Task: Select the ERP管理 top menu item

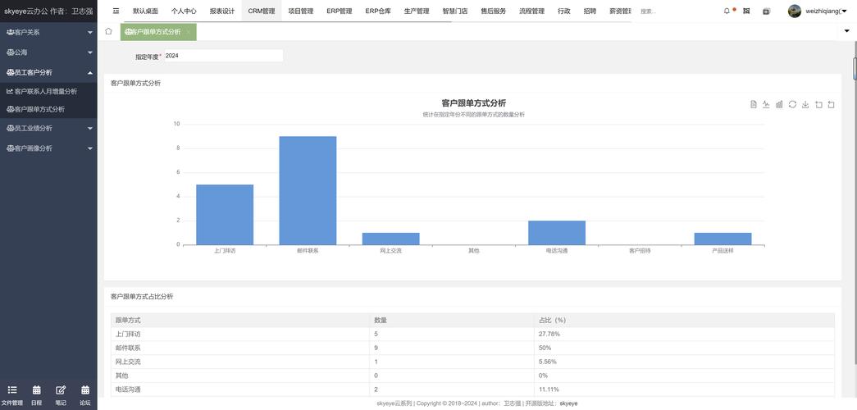Action: pyautogui.click(x=339, y=11)
